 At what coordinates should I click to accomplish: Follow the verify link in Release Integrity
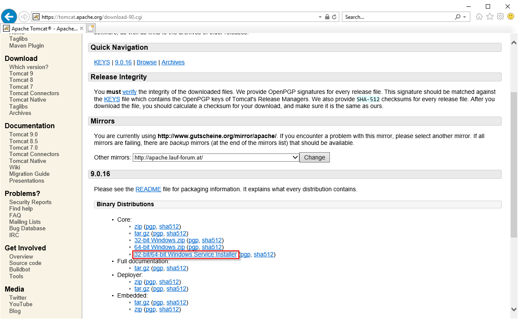tap(129, 92)
